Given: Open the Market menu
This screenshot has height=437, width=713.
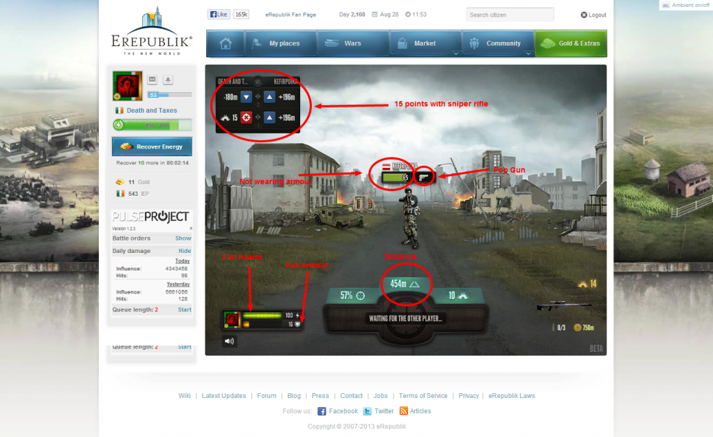Looking at the screenshot, I should coord(425,43).
